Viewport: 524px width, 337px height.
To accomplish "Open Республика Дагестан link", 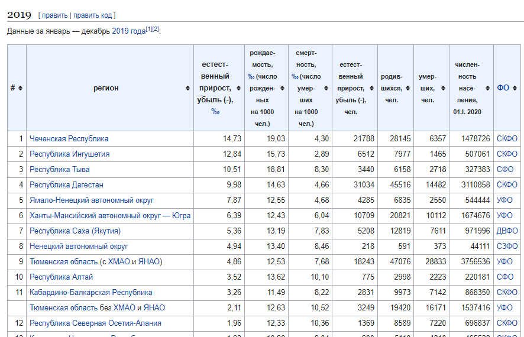I will pyautogui.click(x=66, y=184).
